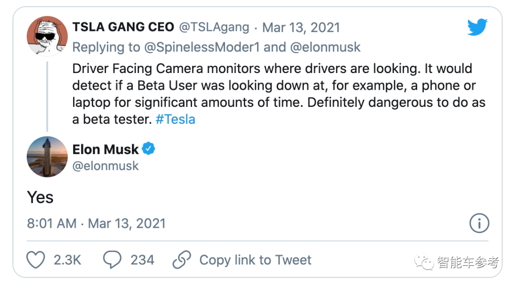Open TSLA GANG CEO profile picture
The image size is (516, 285).
47,36
